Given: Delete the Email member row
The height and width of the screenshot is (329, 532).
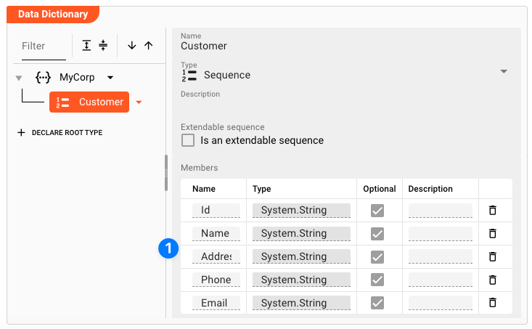Looking at the screenshot, I should 492,303.
